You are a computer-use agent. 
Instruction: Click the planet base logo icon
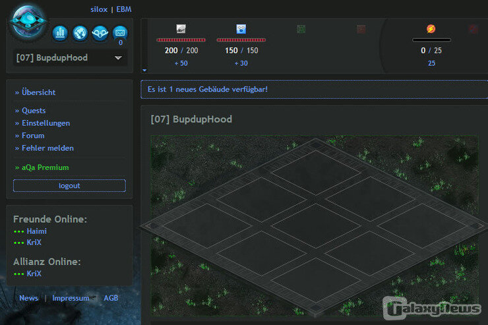tap(28, 22)
